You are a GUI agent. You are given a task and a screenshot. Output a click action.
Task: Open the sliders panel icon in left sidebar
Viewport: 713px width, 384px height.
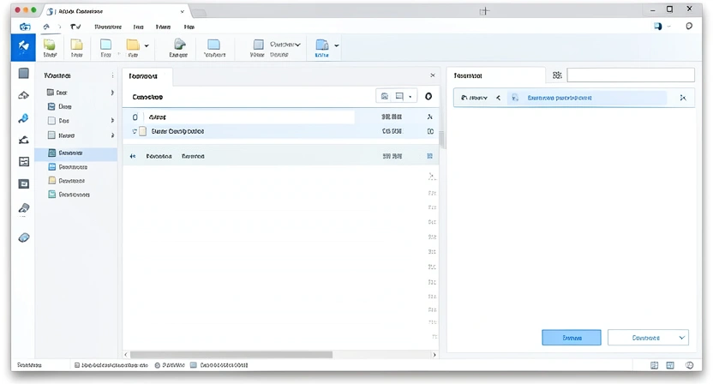click(x=24, y=161)
